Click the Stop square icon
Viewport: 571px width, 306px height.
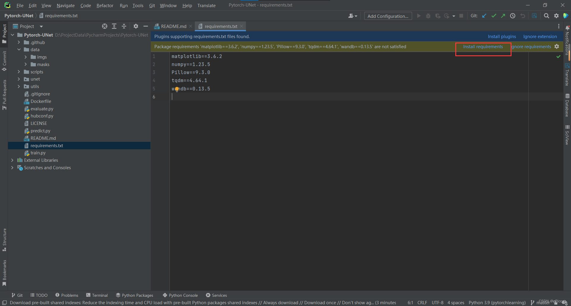[461, 16]
